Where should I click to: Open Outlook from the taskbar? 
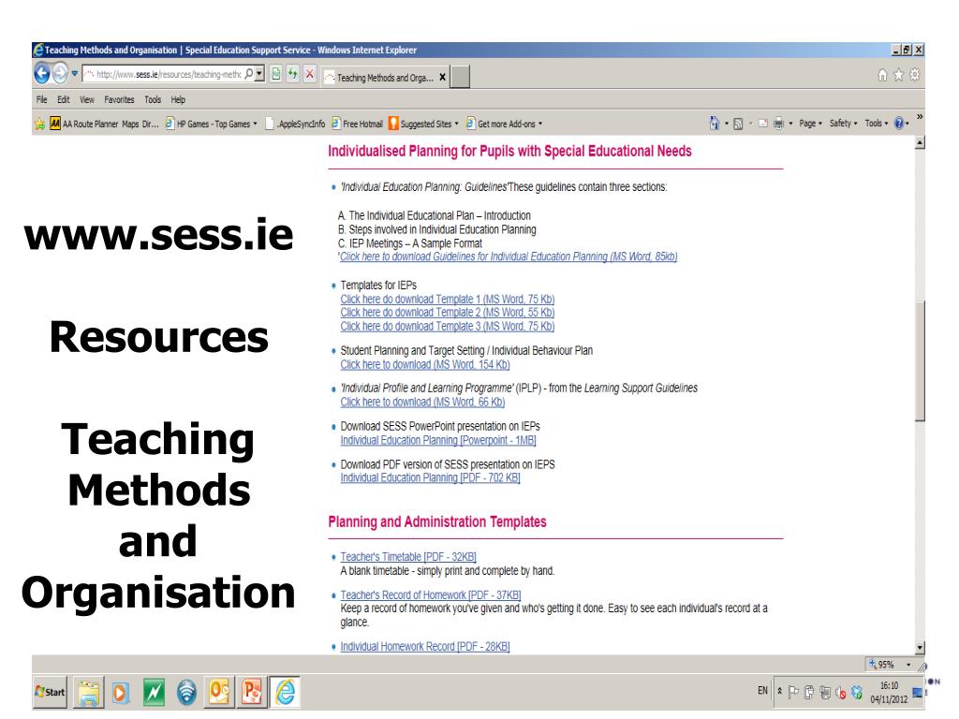coord(219,692)
